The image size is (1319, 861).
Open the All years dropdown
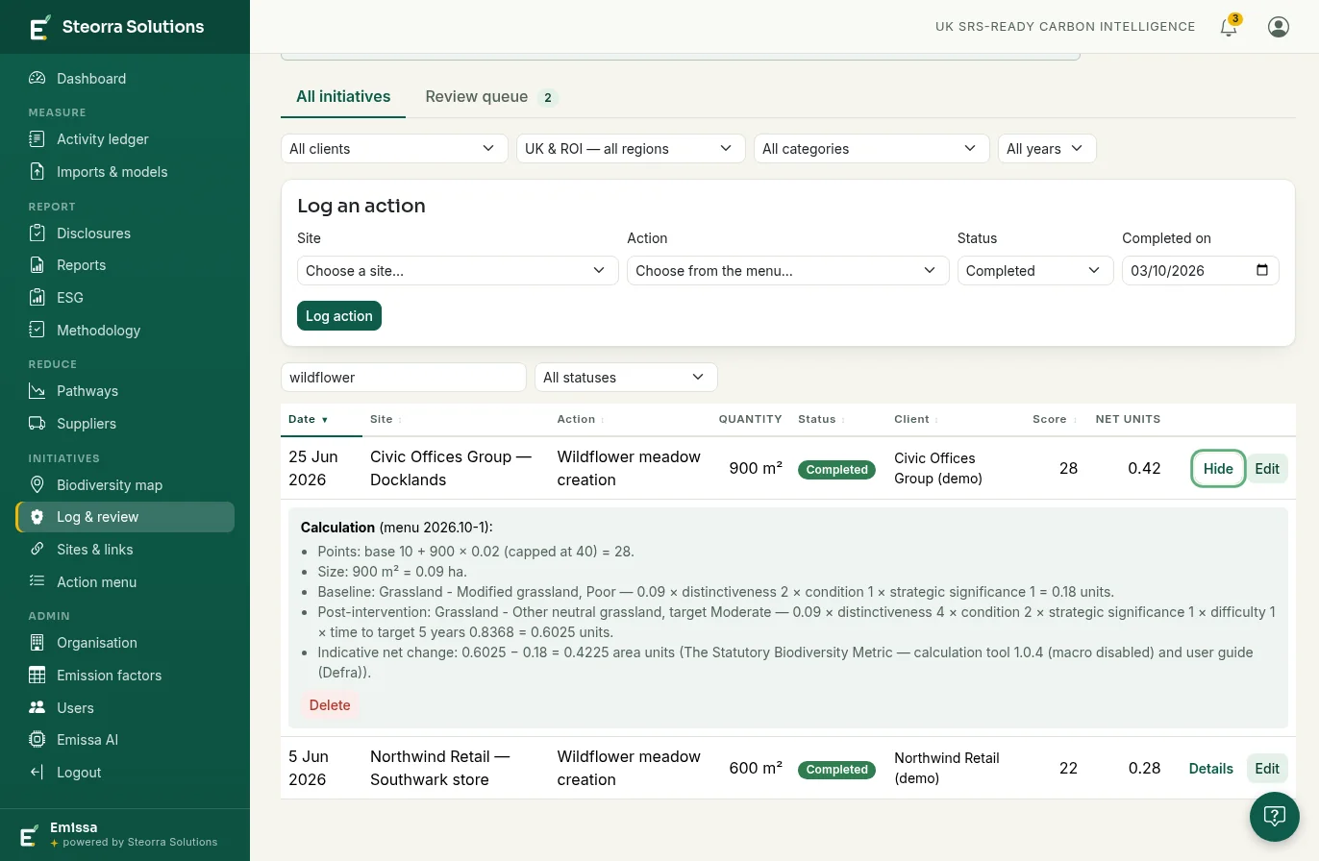[x=1047, y=149]
